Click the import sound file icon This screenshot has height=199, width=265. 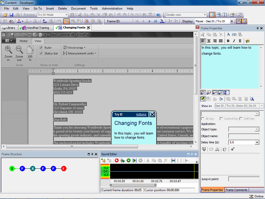(x=103, y=160)
